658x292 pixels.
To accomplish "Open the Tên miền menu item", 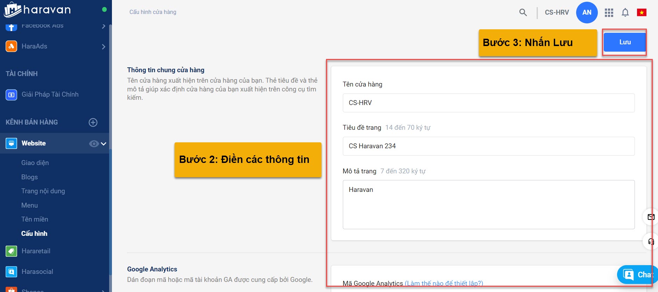I will coord(35,219).
